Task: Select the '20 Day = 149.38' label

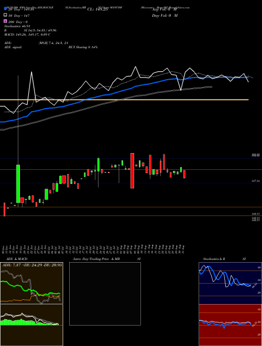Action: pyautogui.click(x=21, y=9)
